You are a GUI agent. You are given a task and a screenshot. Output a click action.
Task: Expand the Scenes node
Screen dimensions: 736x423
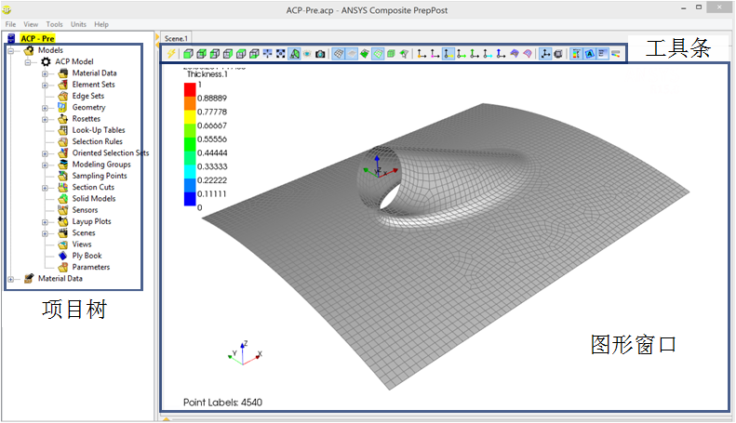point(45,233)
